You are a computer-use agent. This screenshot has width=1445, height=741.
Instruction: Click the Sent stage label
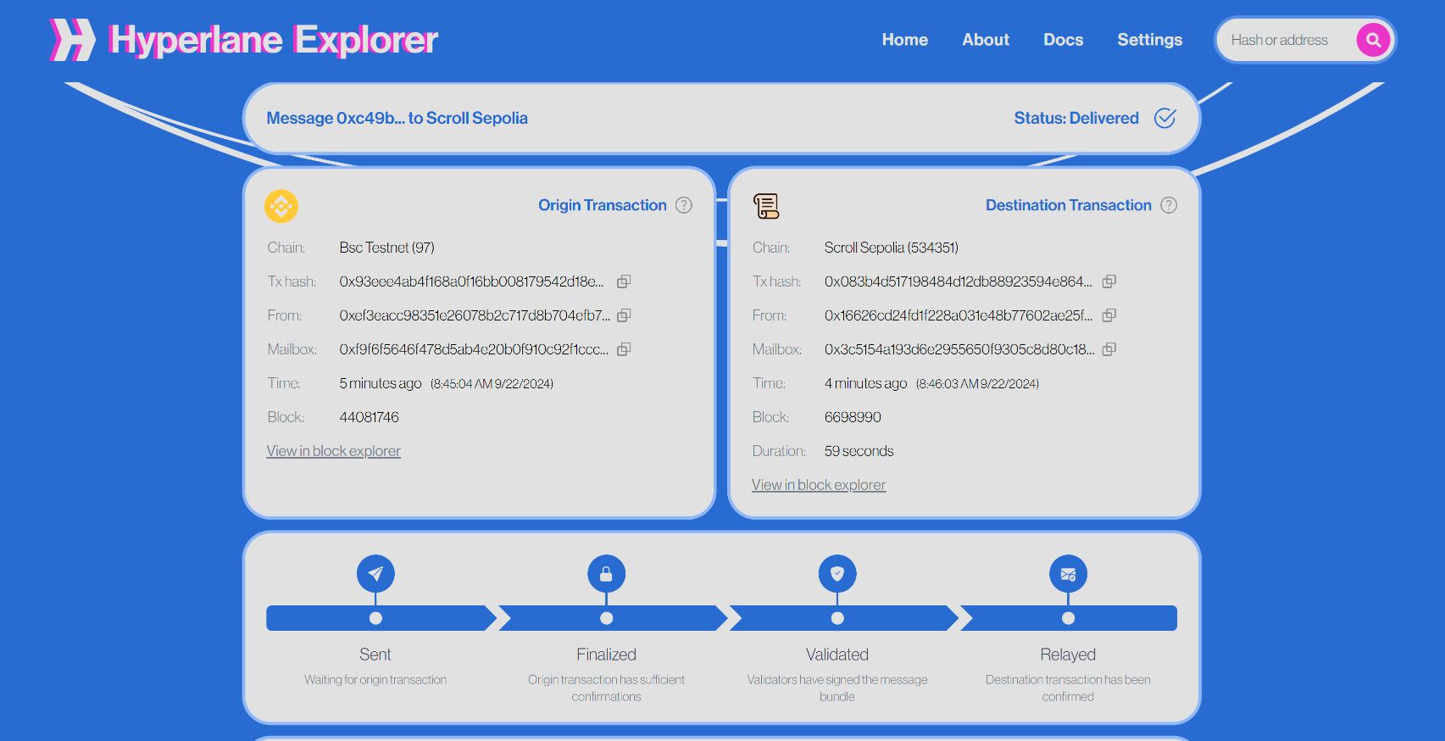375,655
